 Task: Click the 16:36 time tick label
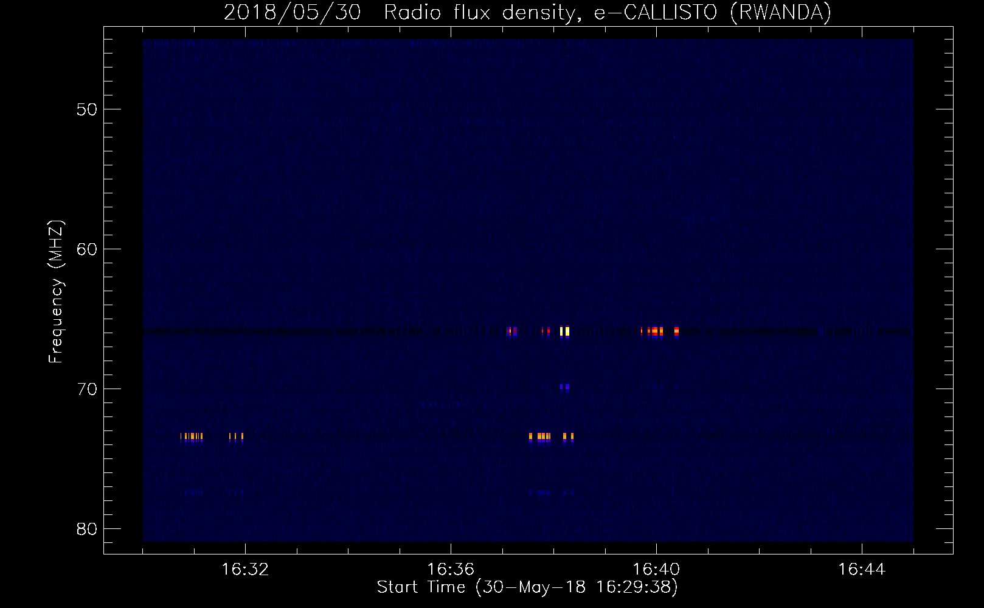coord(451,570)
